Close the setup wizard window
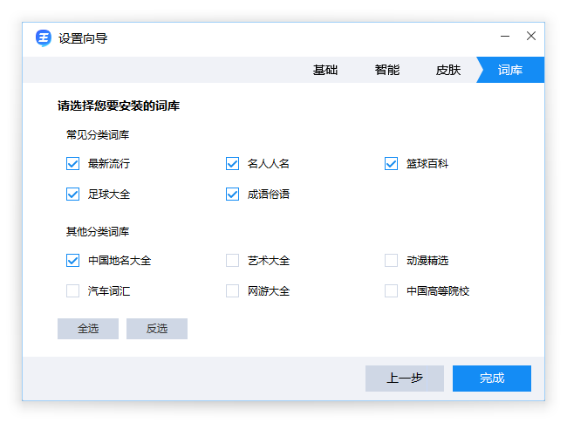This screenshot has height=423, width=567. [x=531, y=37]
